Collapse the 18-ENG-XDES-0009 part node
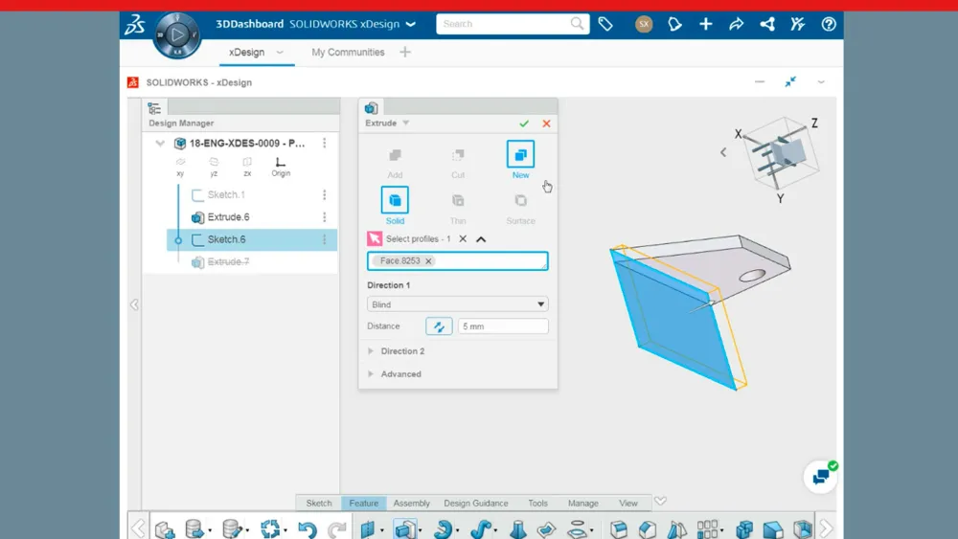Screen dimensions: 958x539 pos(160,144)
